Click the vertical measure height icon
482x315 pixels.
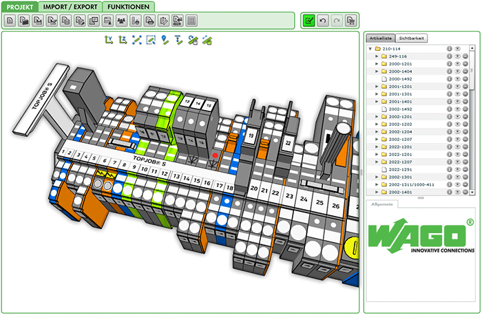point(178,40)
